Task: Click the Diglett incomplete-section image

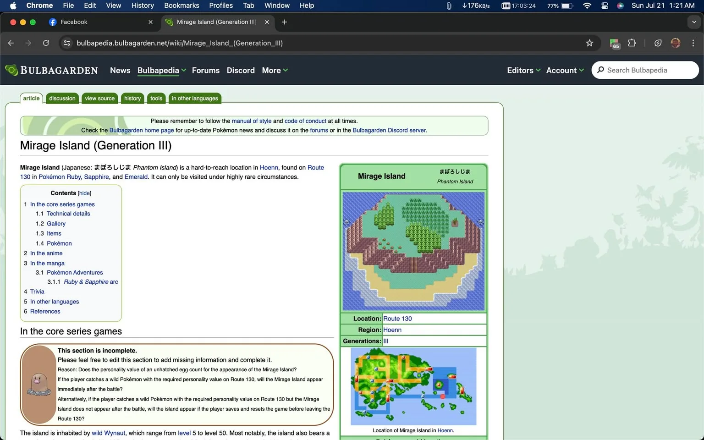Action: (x=38, y=385)
